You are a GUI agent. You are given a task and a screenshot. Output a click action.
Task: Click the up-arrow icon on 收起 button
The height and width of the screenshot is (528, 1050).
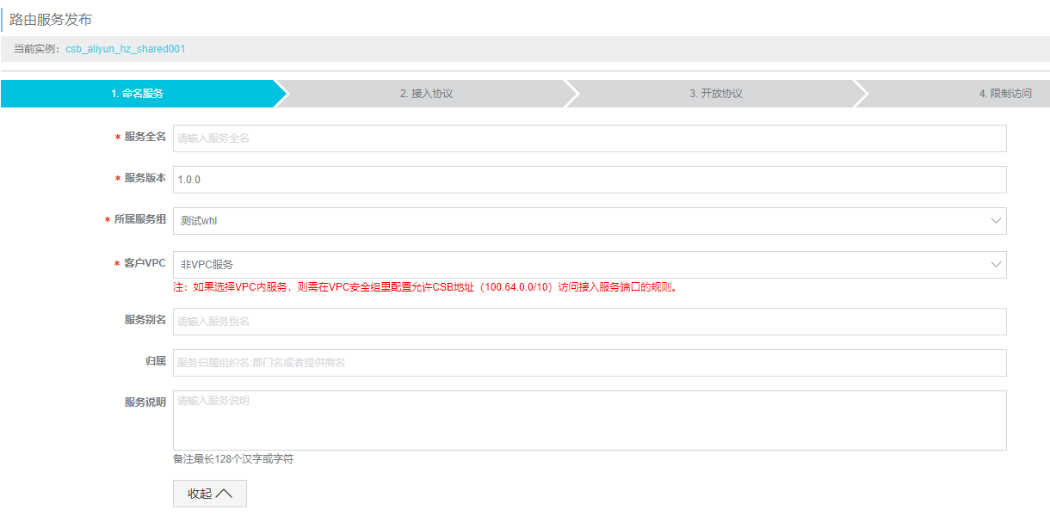(x=224, y=494)
